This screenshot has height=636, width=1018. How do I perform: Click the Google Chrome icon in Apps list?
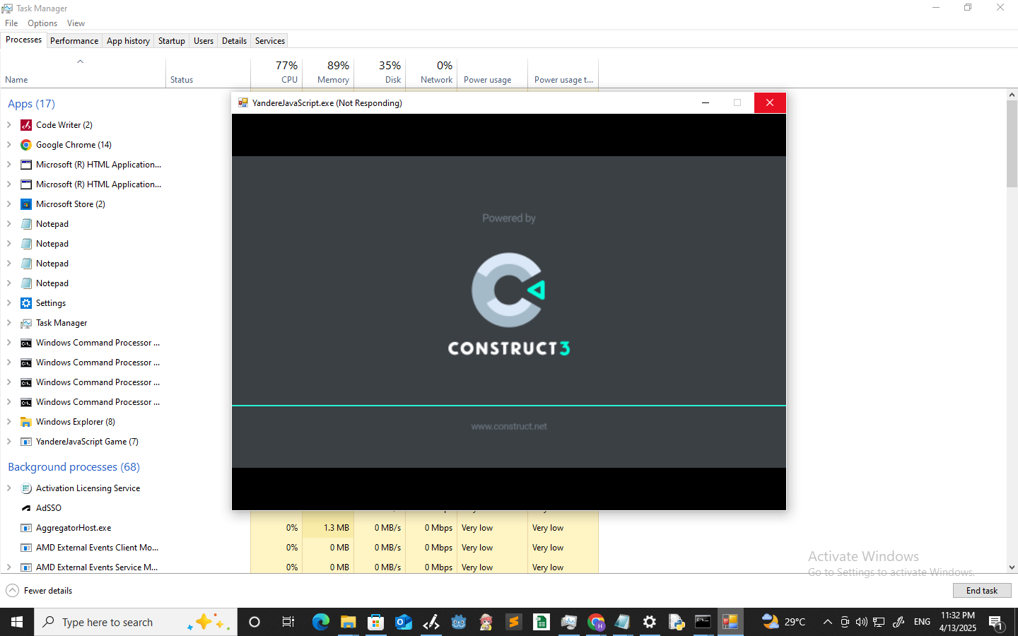coord(26,145)
